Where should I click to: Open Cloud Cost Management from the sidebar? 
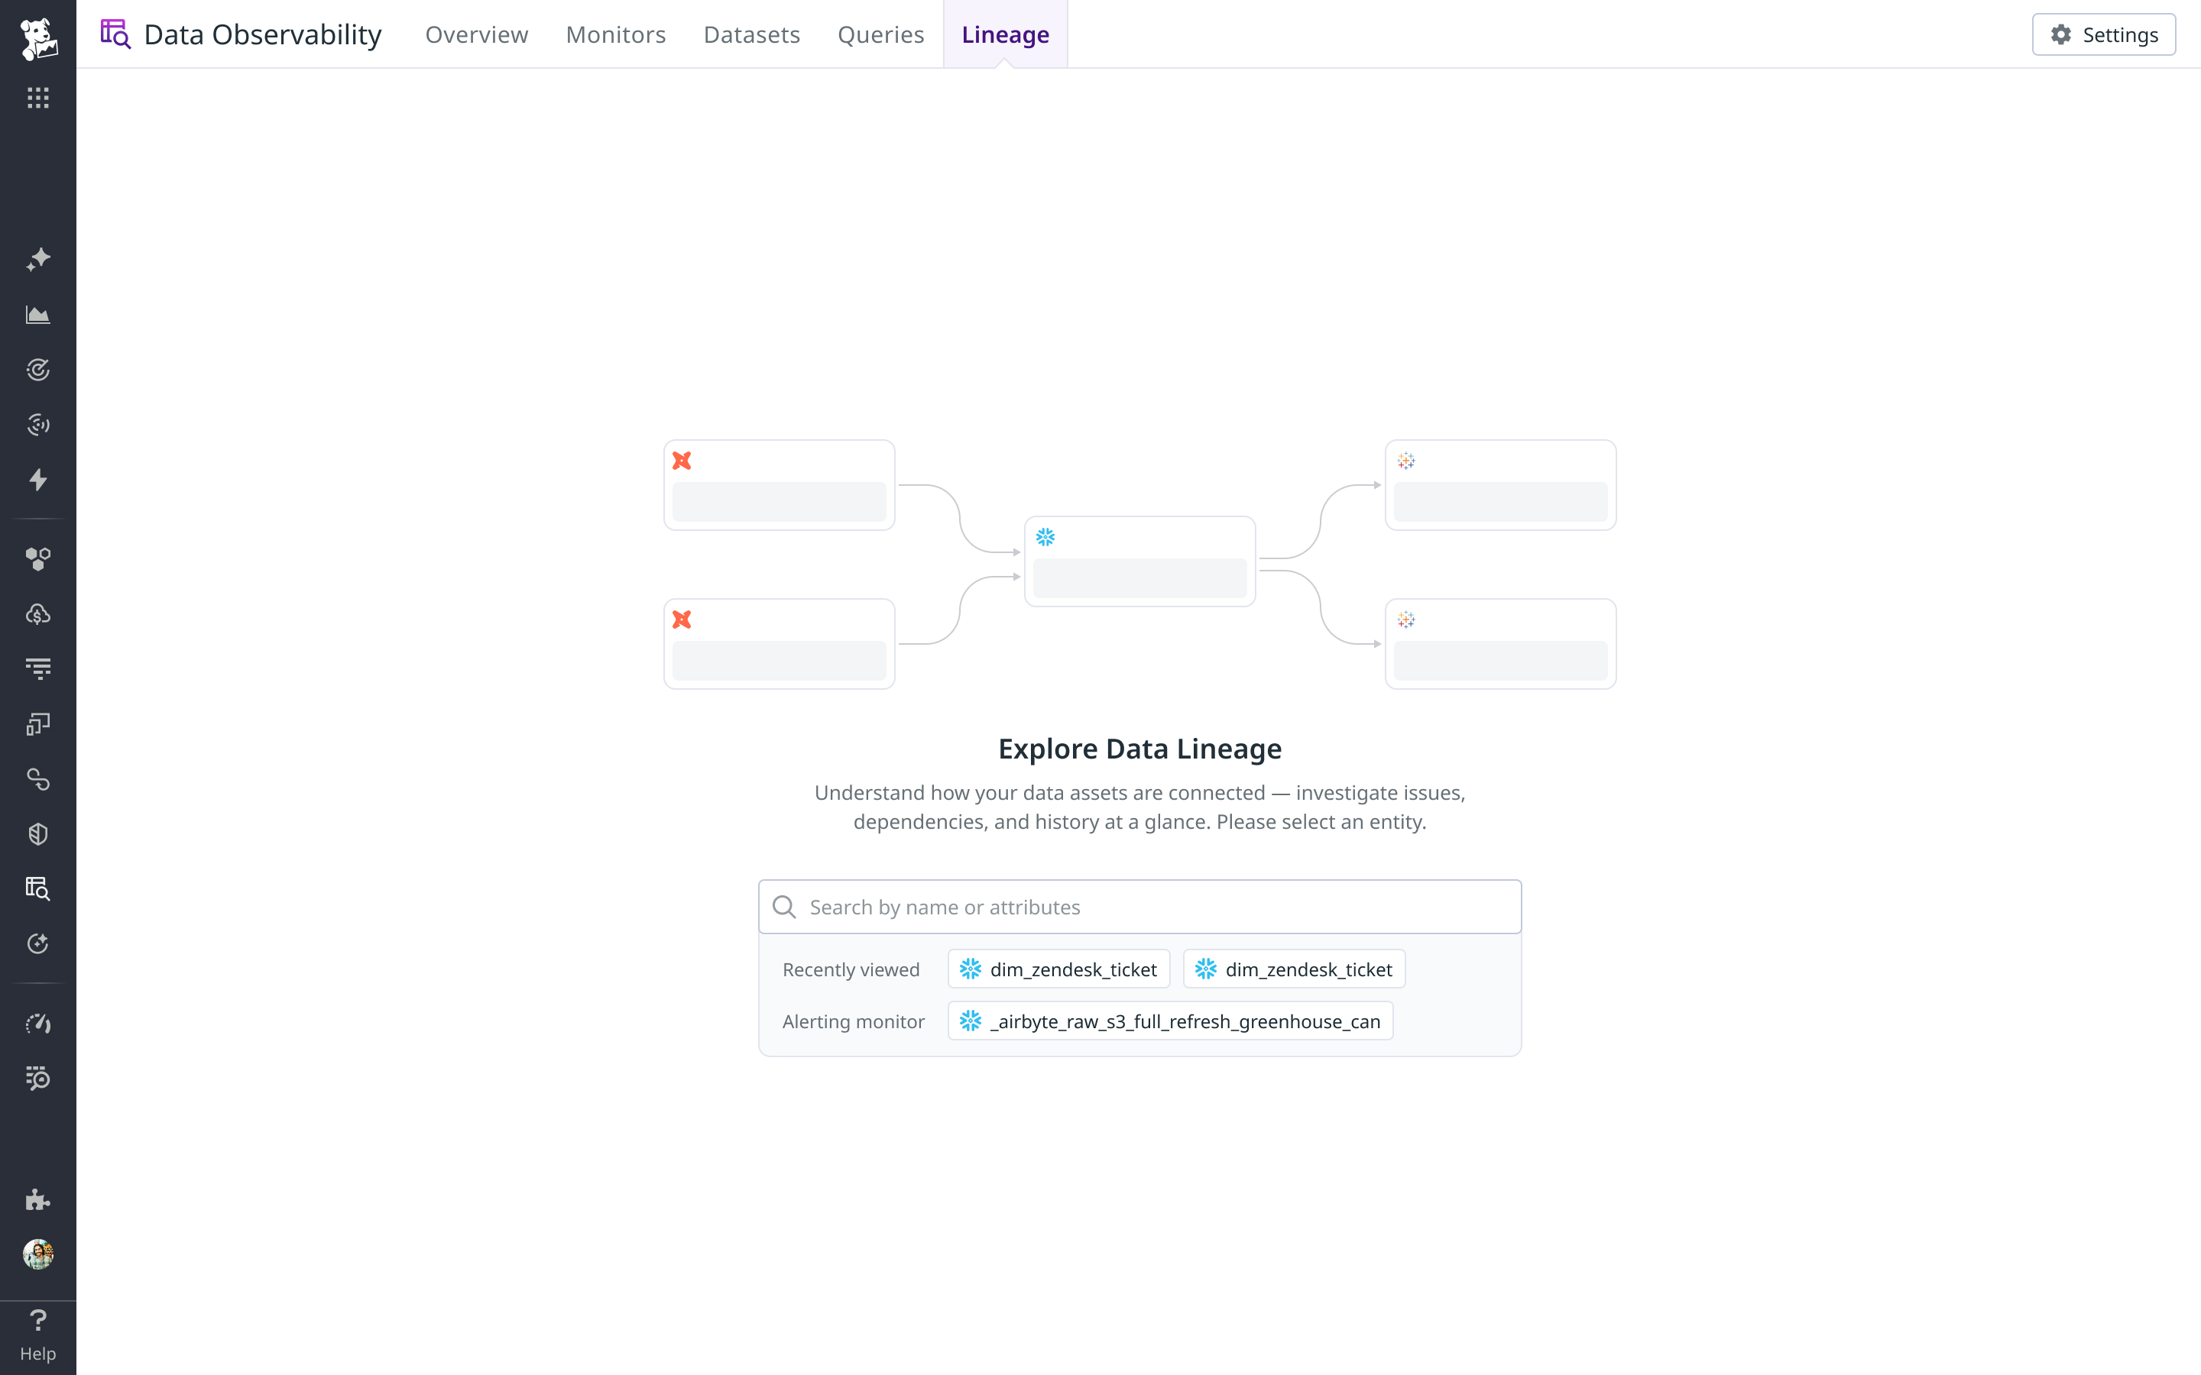pos(38,614)
